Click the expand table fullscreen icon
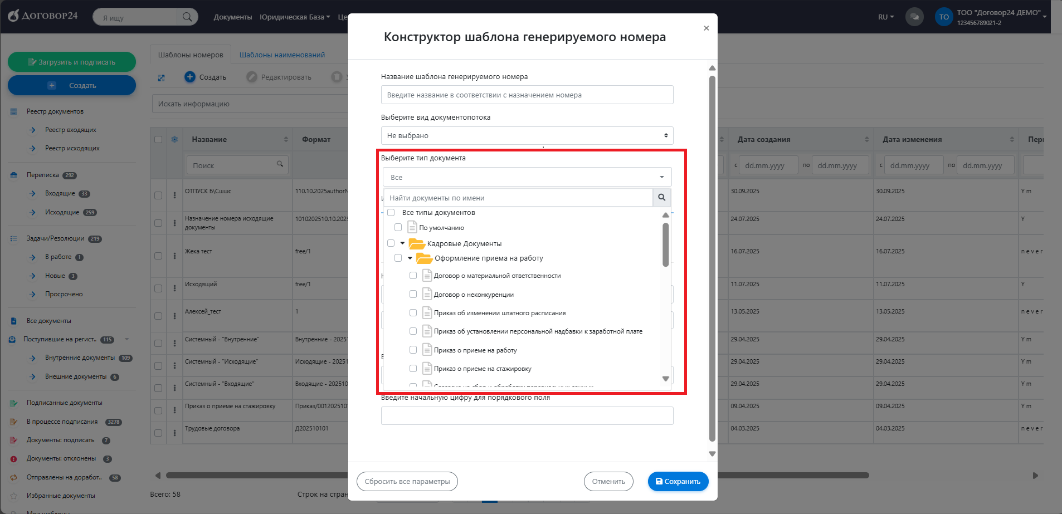The width and height of the screenshot is (1062, 514). click(x=162, y=78)
